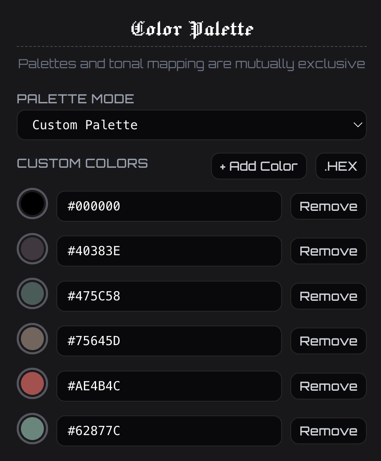Open the #475C58 dark teal swatch

coord(32,294)
